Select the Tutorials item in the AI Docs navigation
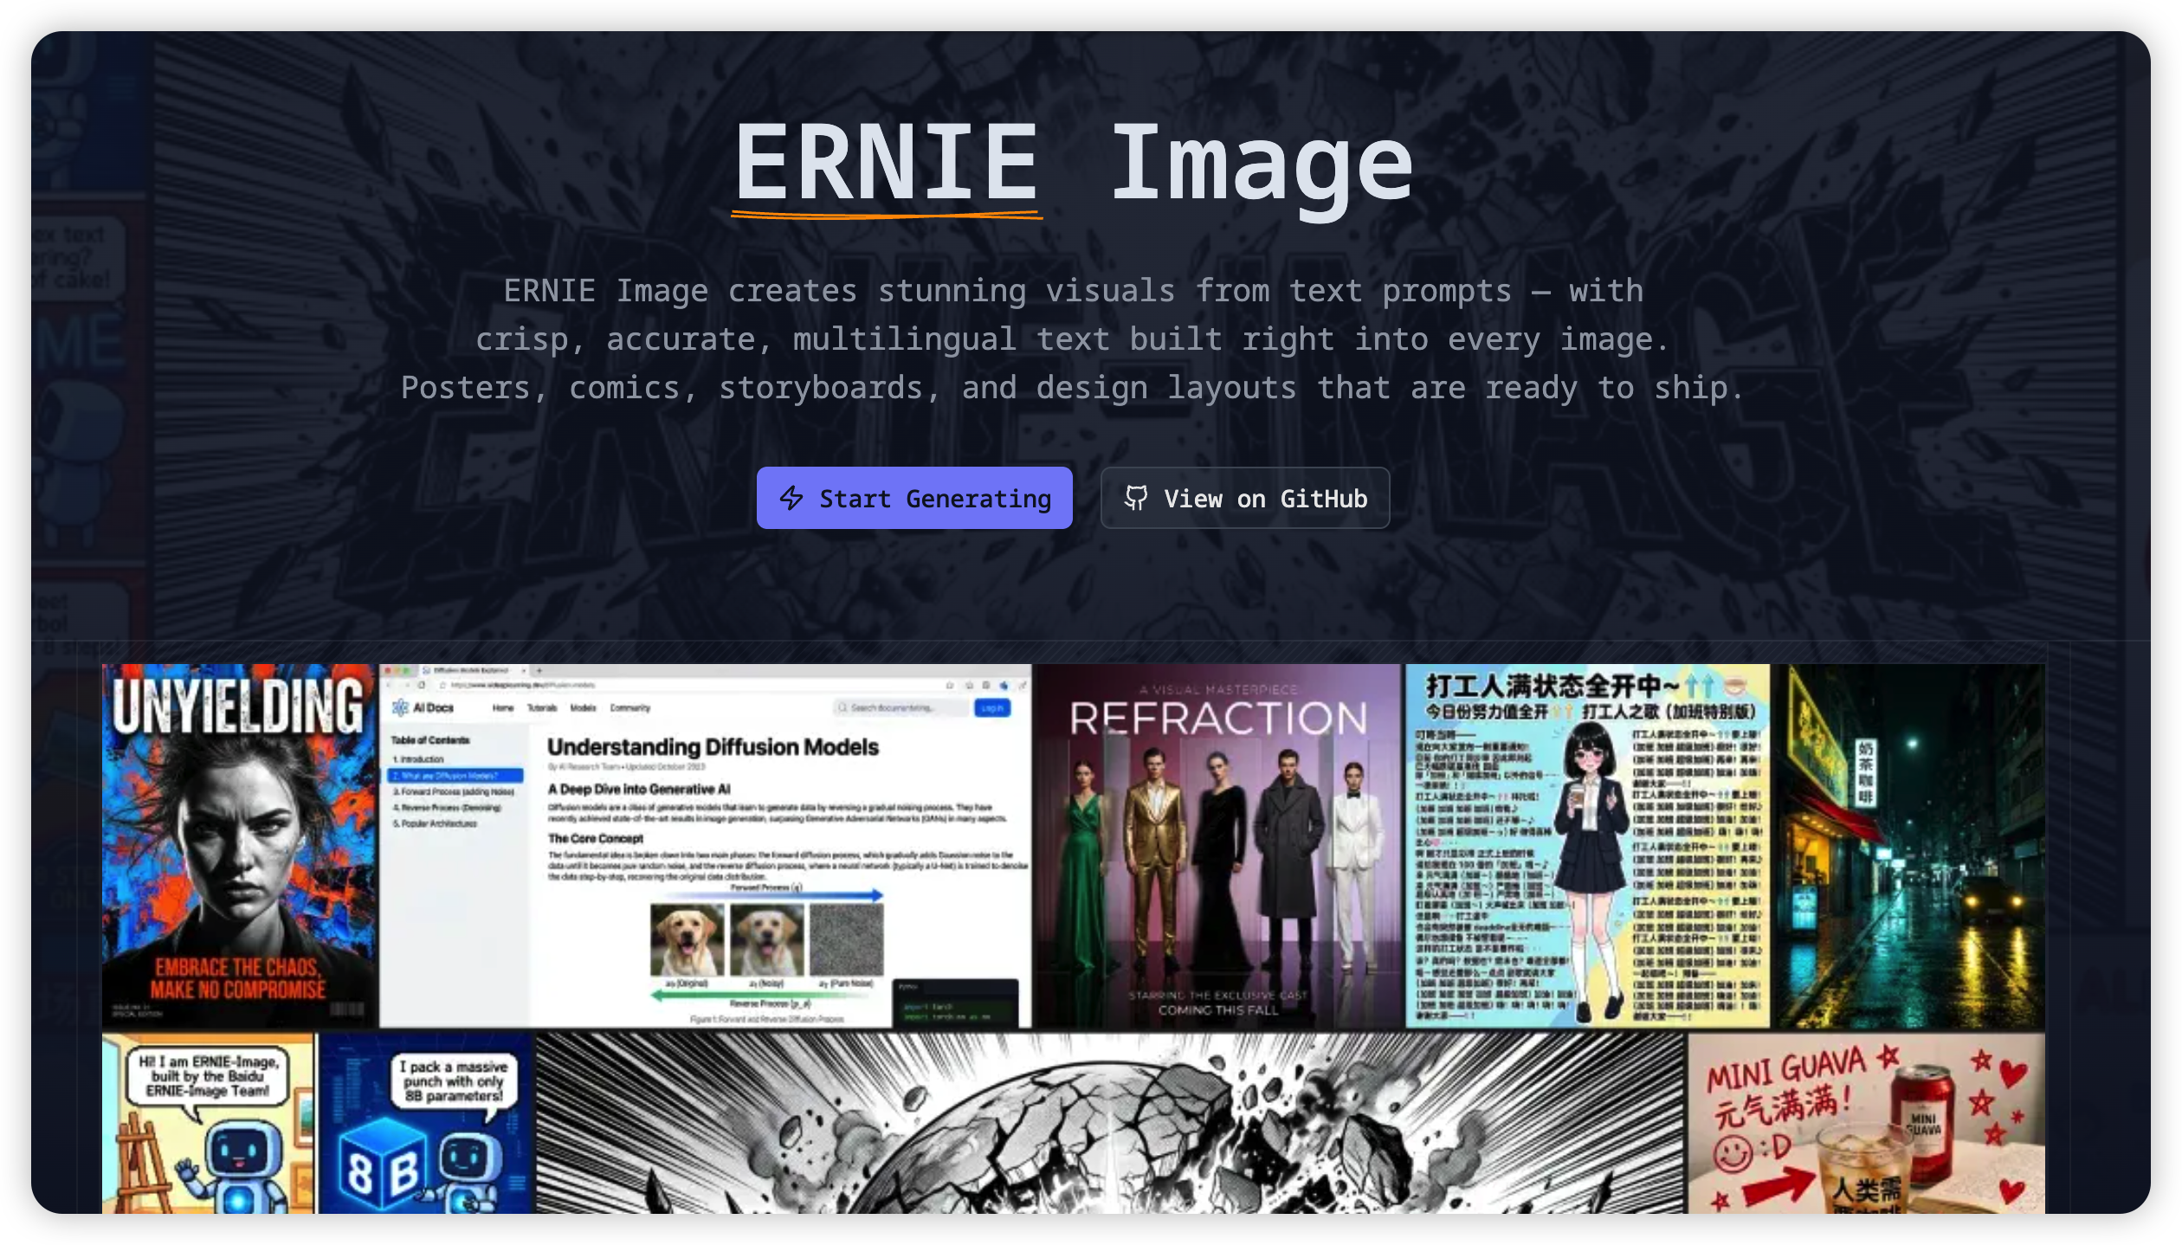This screenshot has height=1245, width=2182. 543,708
